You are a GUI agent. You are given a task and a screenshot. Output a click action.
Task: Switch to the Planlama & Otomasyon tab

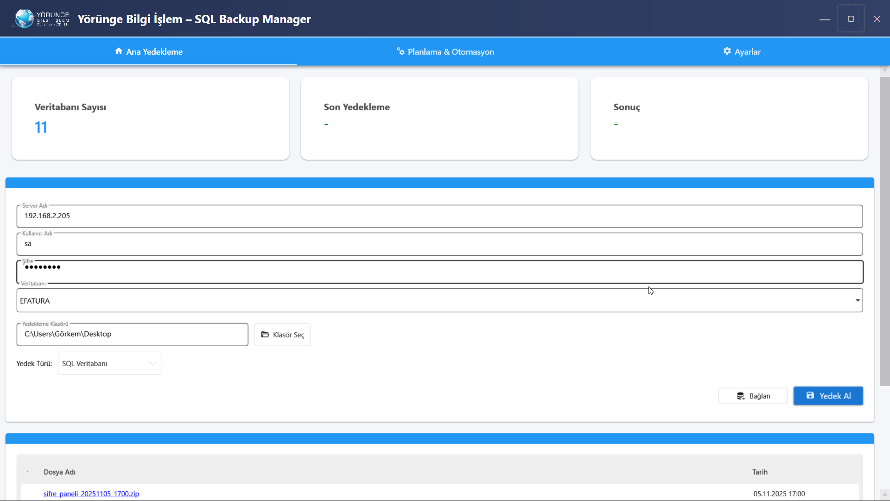pyautogui.click(x=445, y=51)
